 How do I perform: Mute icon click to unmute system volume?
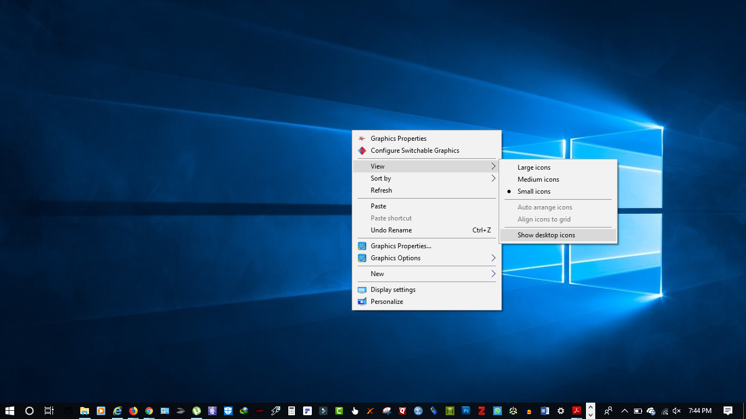click(677, 410)
